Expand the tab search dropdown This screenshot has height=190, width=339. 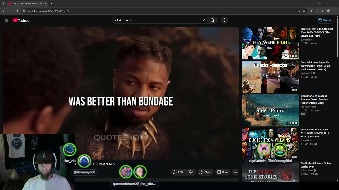pyautogui.click(x=3, y=4)
